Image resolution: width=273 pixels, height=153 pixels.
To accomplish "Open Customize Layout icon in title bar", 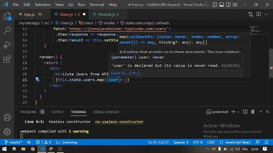I will coord(235,5).
